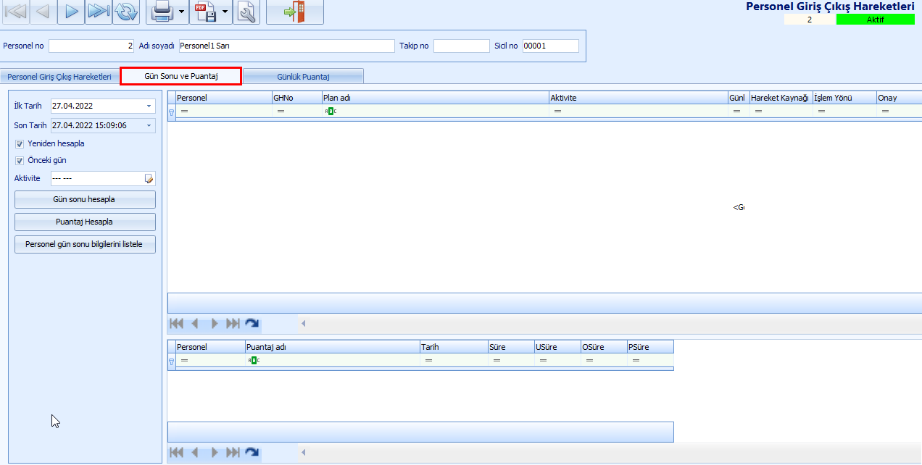Viewport: 922px width, 465px height.
Task: Toggle the Önceki gün checkbox
Action: point(20,161)
